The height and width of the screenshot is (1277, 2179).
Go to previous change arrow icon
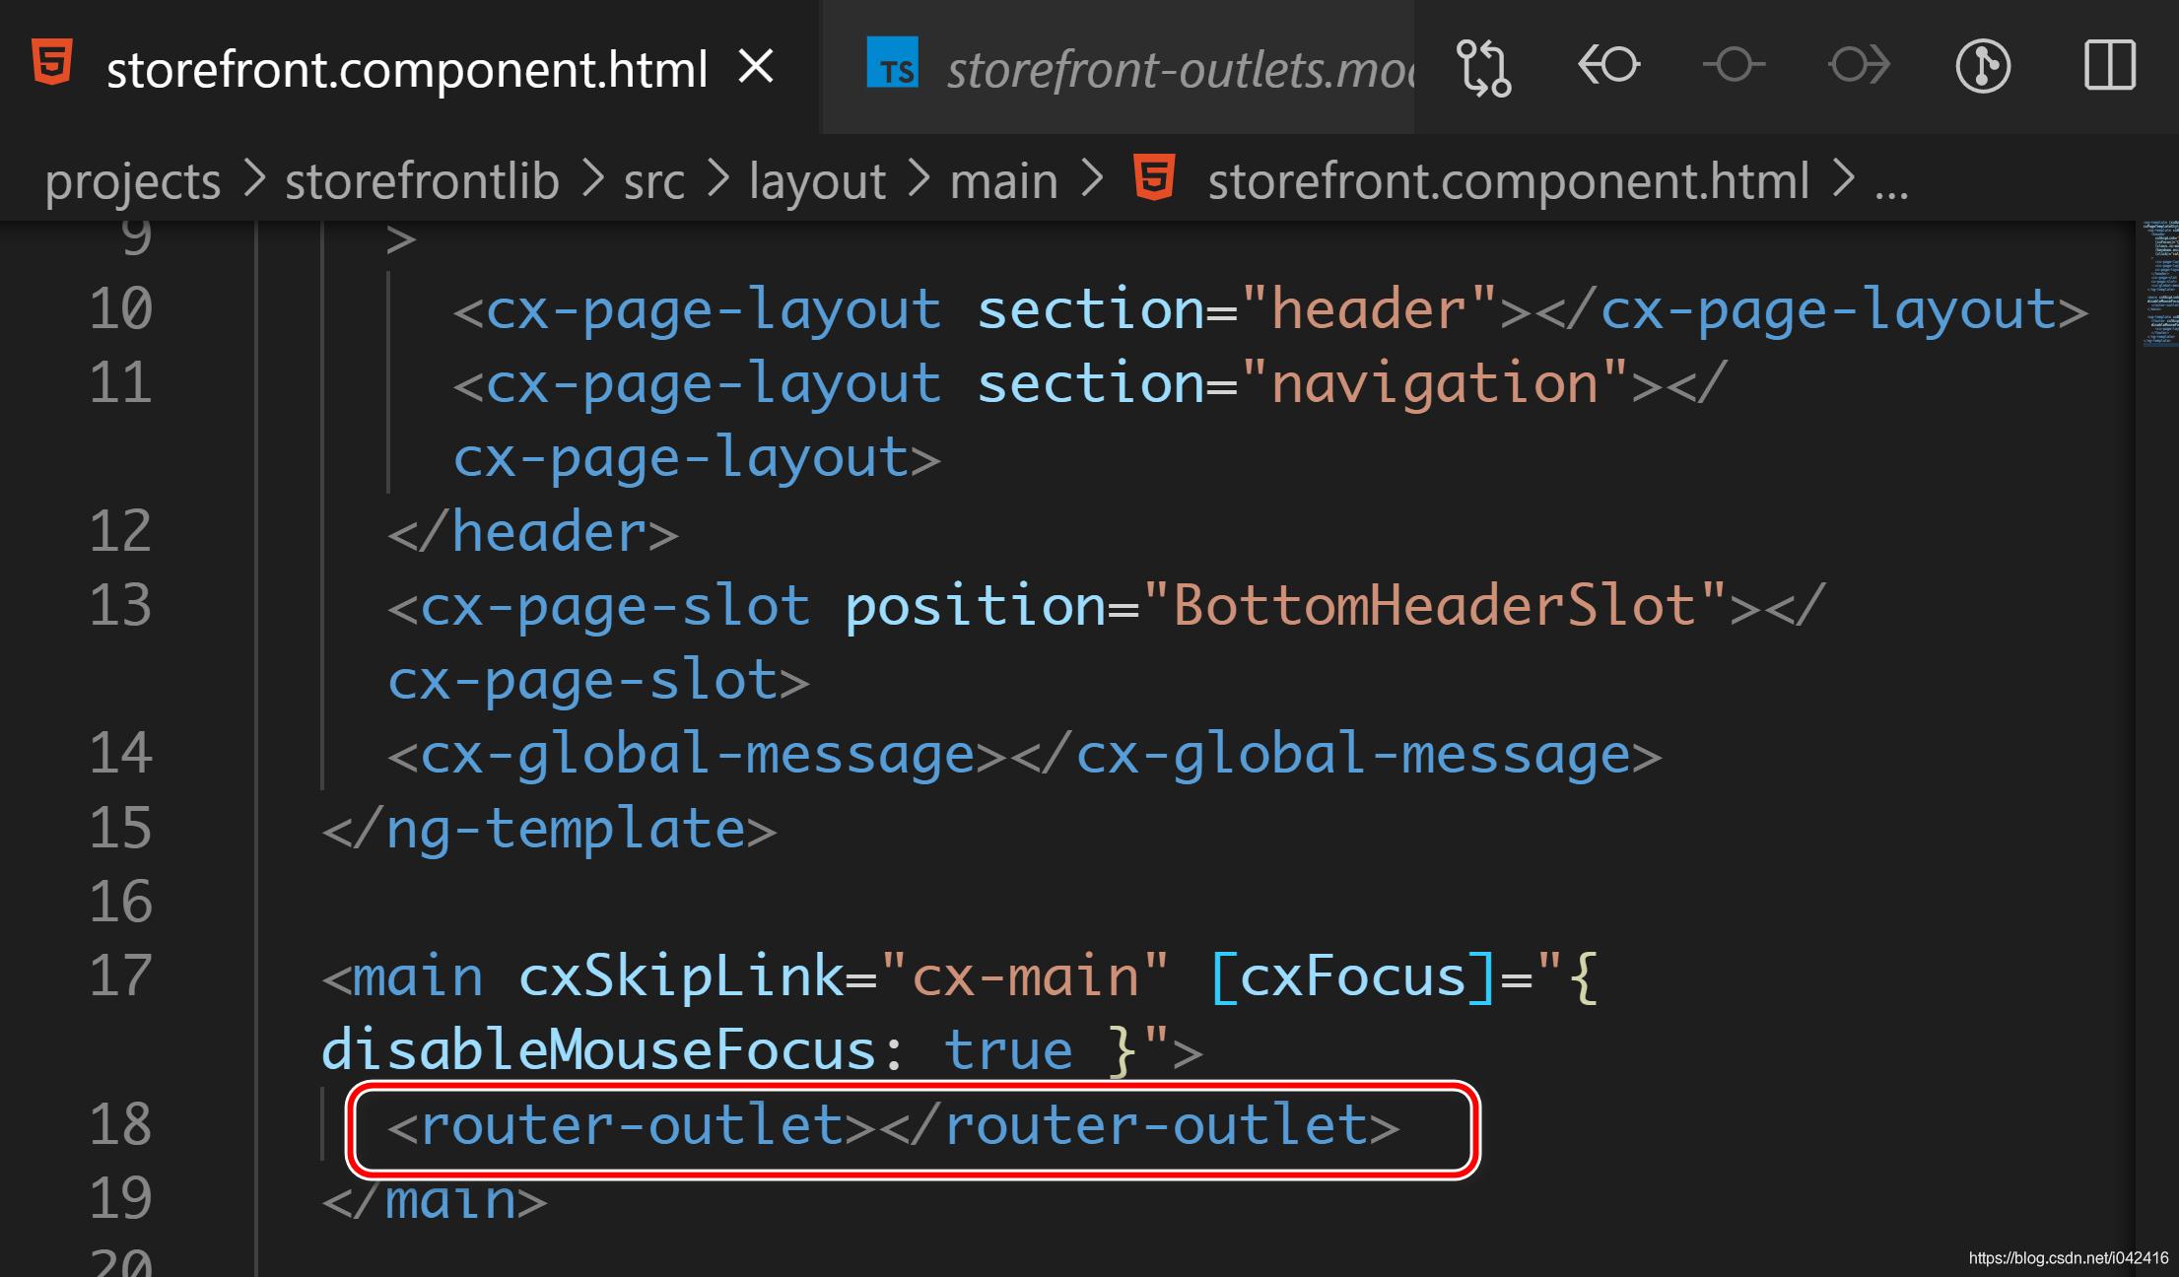coord(1608,66)
